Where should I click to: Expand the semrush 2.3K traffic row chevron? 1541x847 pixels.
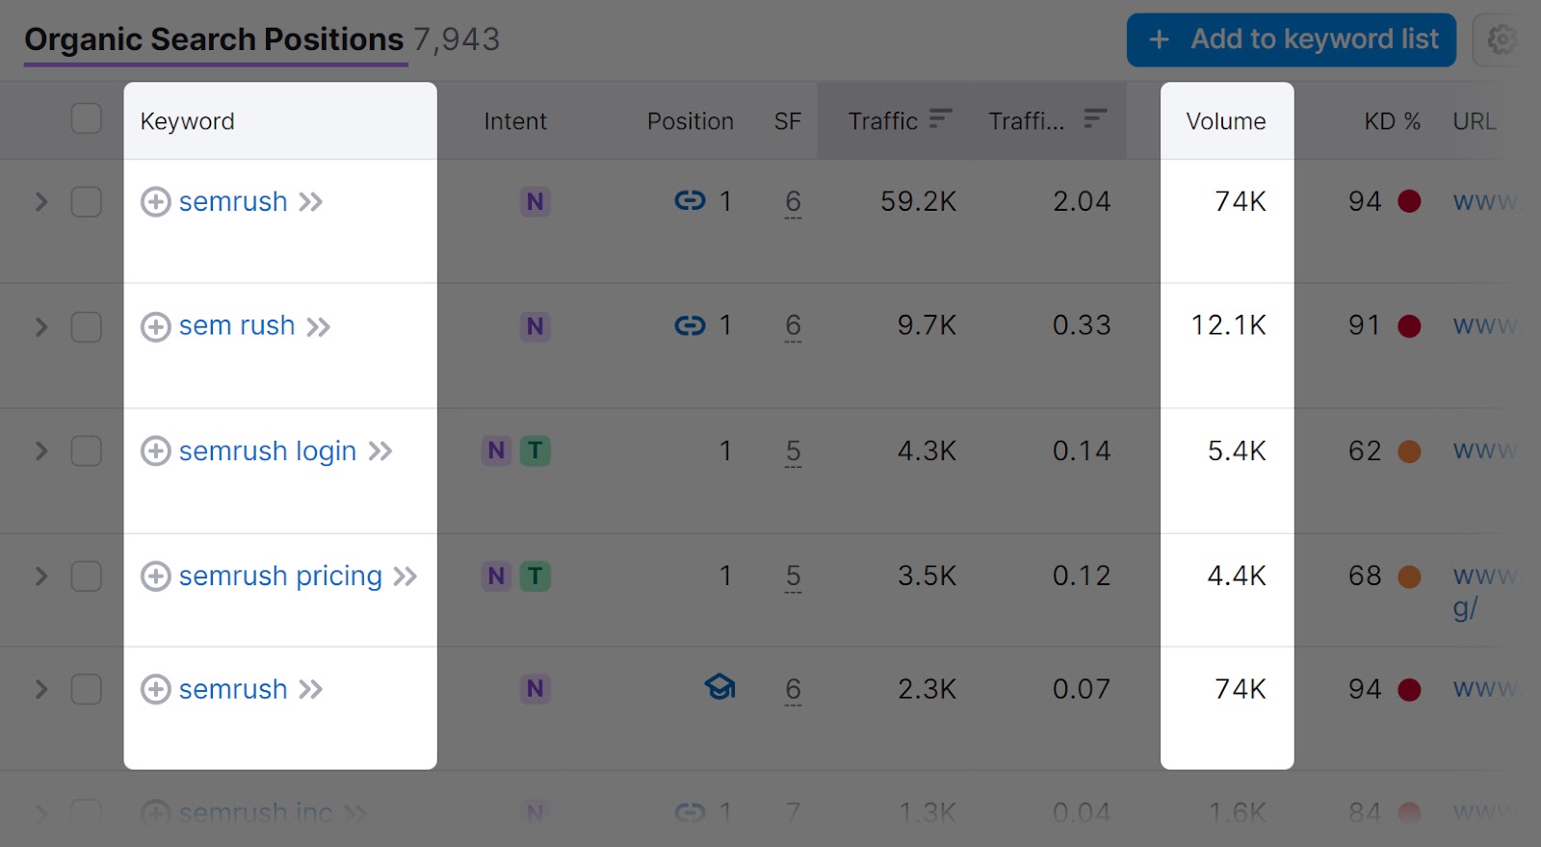[x=41, y=689]
